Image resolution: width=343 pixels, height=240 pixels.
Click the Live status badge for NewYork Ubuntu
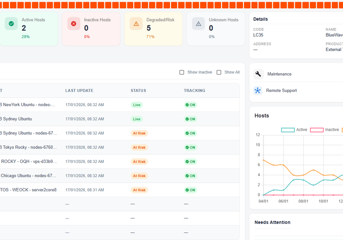tap(137, 105)
